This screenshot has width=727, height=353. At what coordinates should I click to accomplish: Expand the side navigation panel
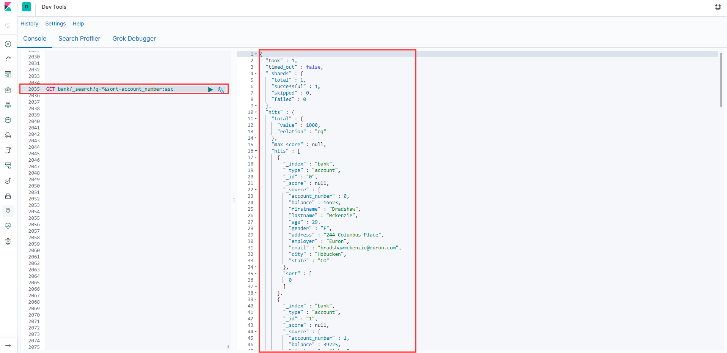[x=8, y=345]
